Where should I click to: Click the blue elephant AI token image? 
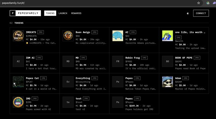click(x=118, y=36)
